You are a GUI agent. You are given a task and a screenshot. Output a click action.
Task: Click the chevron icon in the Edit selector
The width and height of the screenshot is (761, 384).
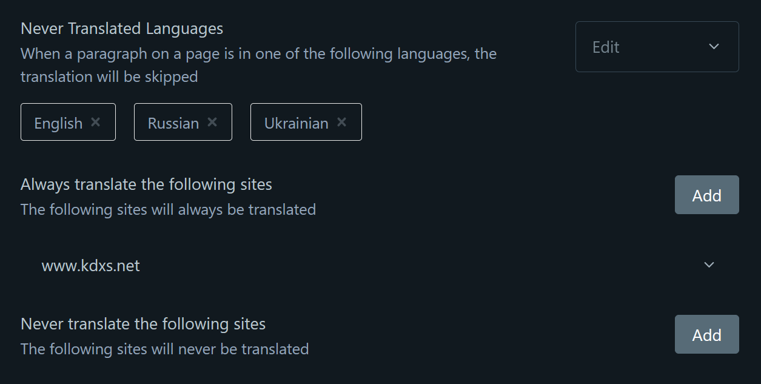tap(714, 46)
